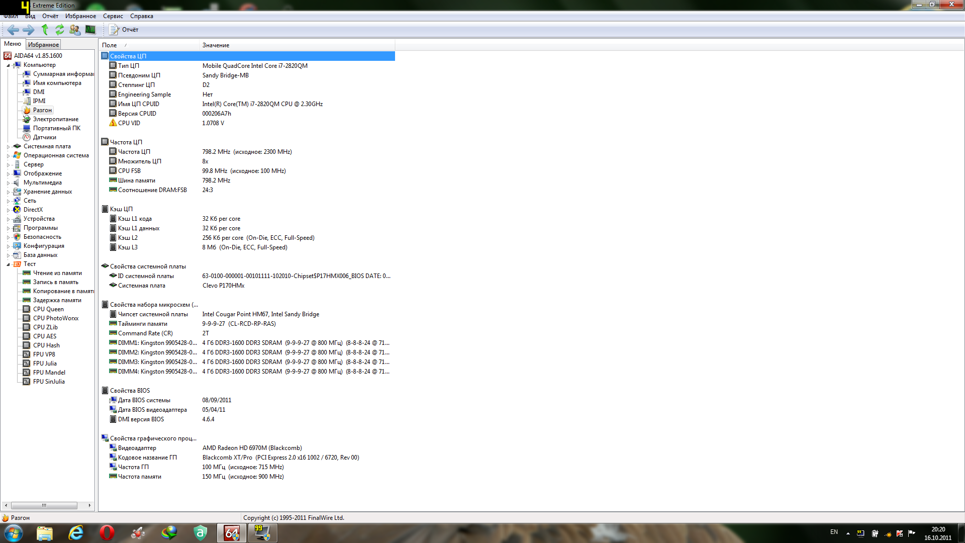Click the FPU Julia benchmark icon
Viewport: 965px width, 543px height.
click(27, 364)
